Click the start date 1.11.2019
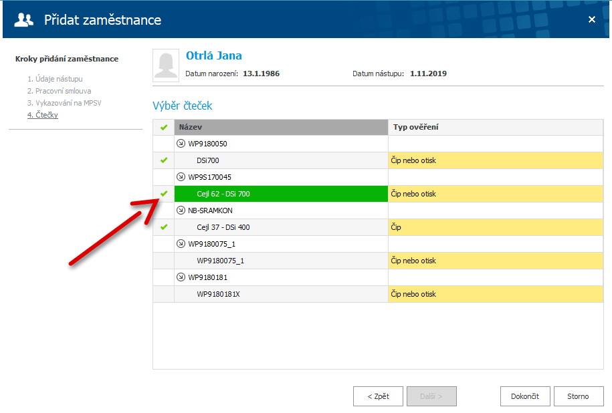The height and width of the screenshot is (413, 612). click(x=428, y=74)
